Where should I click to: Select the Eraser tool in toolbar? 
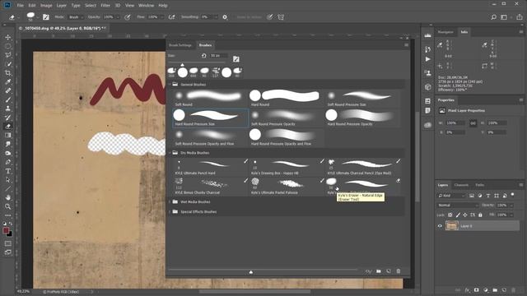click(8, 126)
